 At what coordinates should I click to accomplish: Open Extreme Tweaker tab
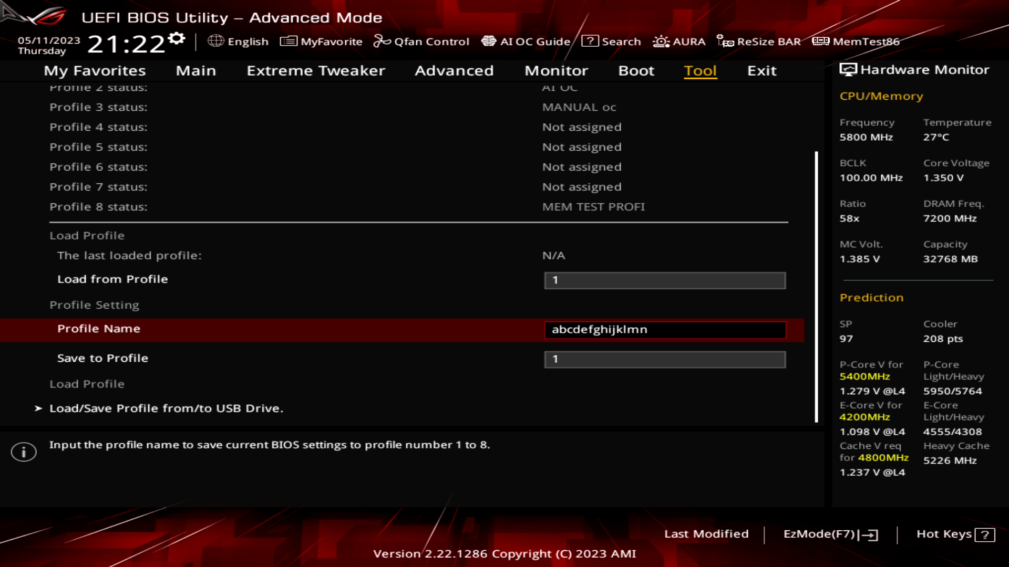(316, 70)
